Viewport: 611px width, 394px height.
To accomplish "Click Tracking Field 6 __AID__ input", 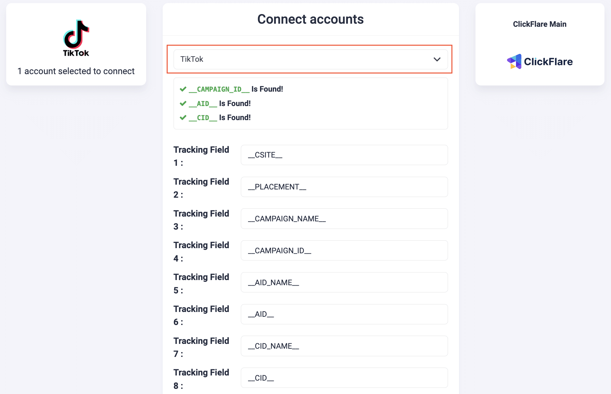I will pos(344,314).
